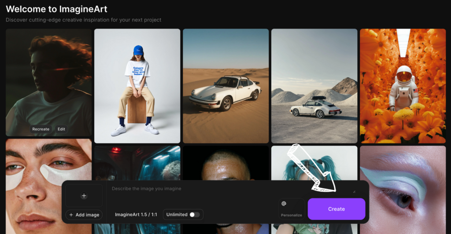Open the Personalize @ option
This screenshot has width=451, height=234.
click(x=292, y=209)
